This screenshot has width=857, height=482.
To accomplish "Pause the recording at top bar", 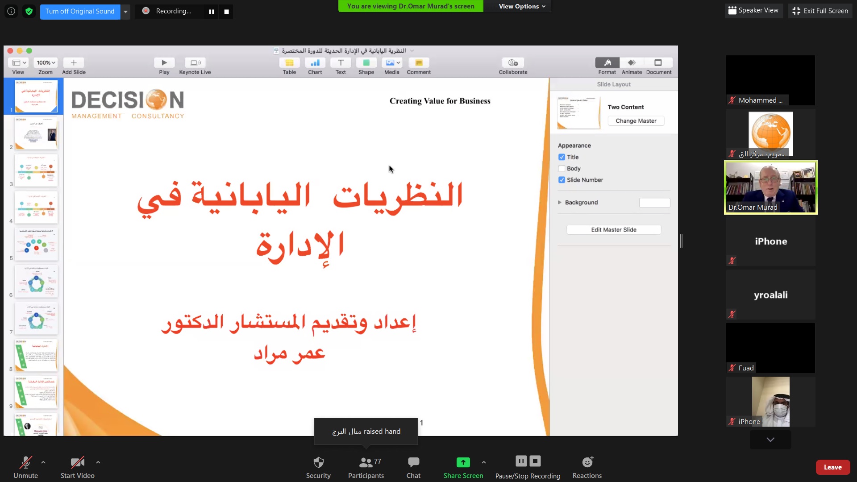I will [x=212, y=12].
